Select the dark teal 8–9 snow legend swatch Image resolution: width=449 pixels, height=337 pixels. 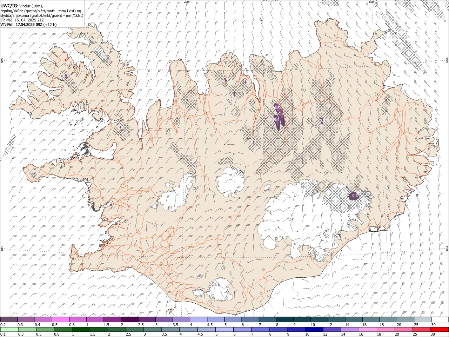click(284, 319)
